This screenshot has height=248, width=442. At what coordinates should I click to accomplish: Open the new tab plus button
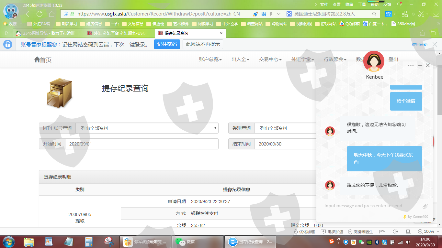(x=232, y=33)
